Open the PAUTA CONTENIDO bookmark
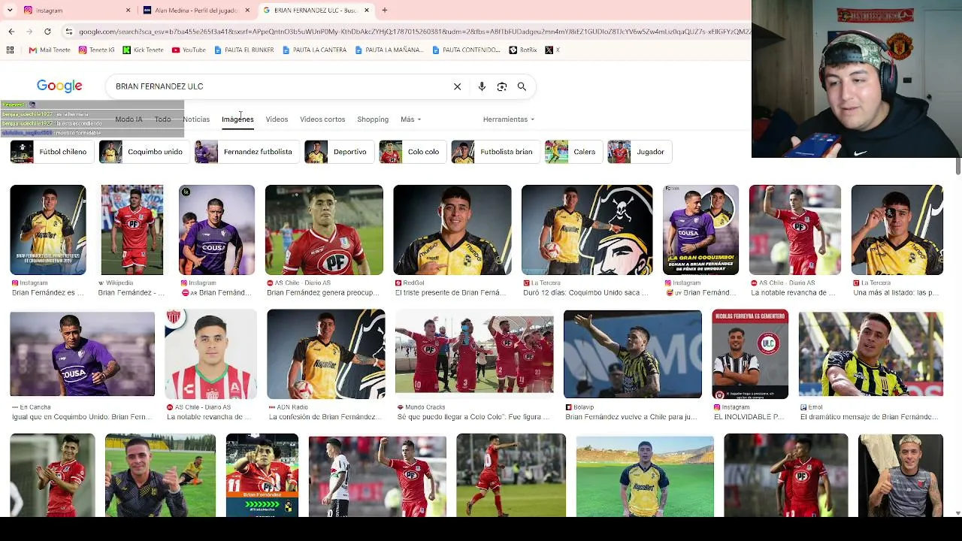962x541 pixels. [x=467, y=50]
